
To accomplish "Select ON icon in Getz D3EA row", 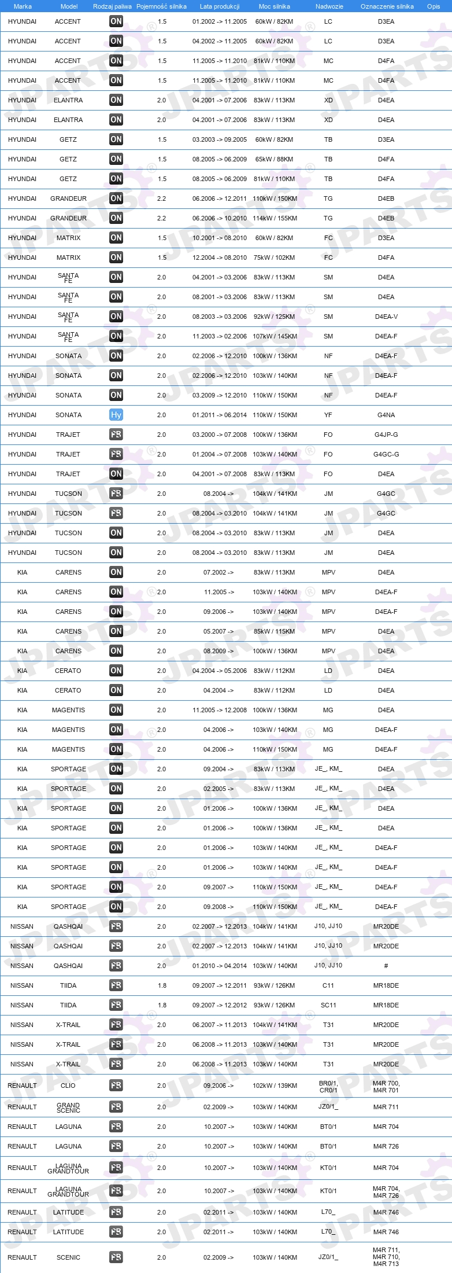I will point(116,139).
